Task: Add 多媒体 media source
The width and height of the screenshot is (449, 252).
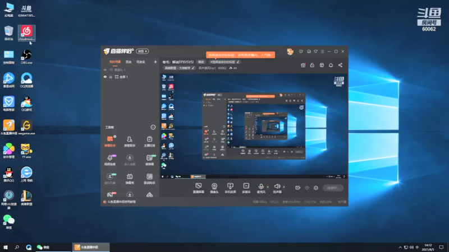Action: [246, 188]
